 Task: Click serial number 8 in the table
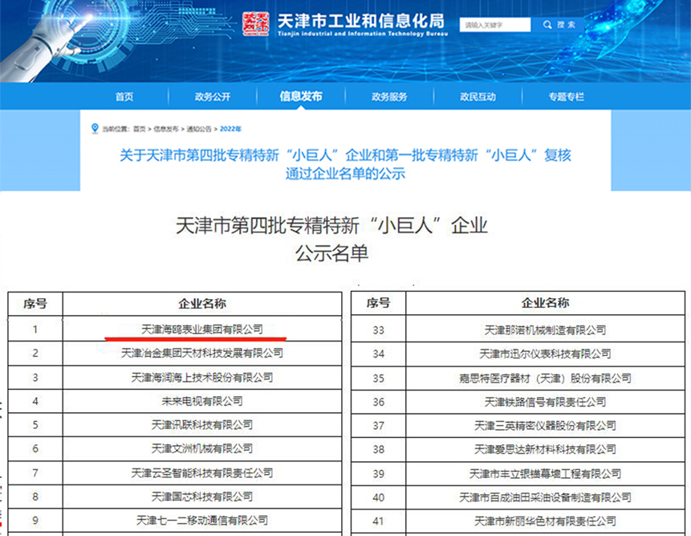(x=35, y=497)
